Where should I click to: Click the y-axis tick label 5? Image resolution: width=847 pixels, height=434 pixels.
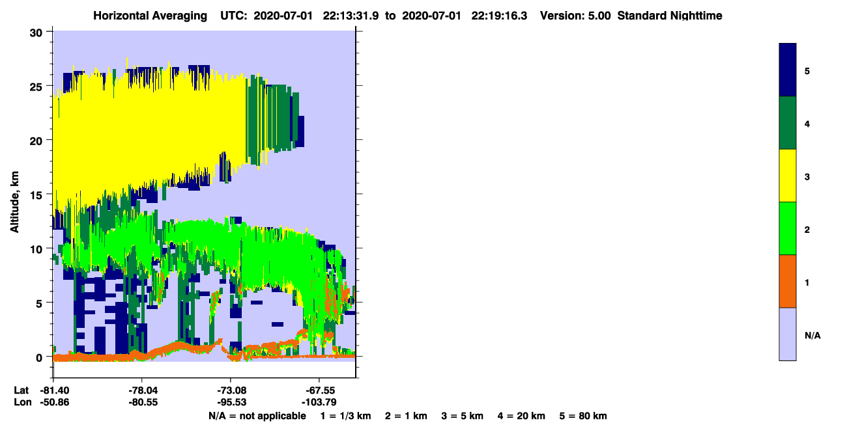pos(40,303)
